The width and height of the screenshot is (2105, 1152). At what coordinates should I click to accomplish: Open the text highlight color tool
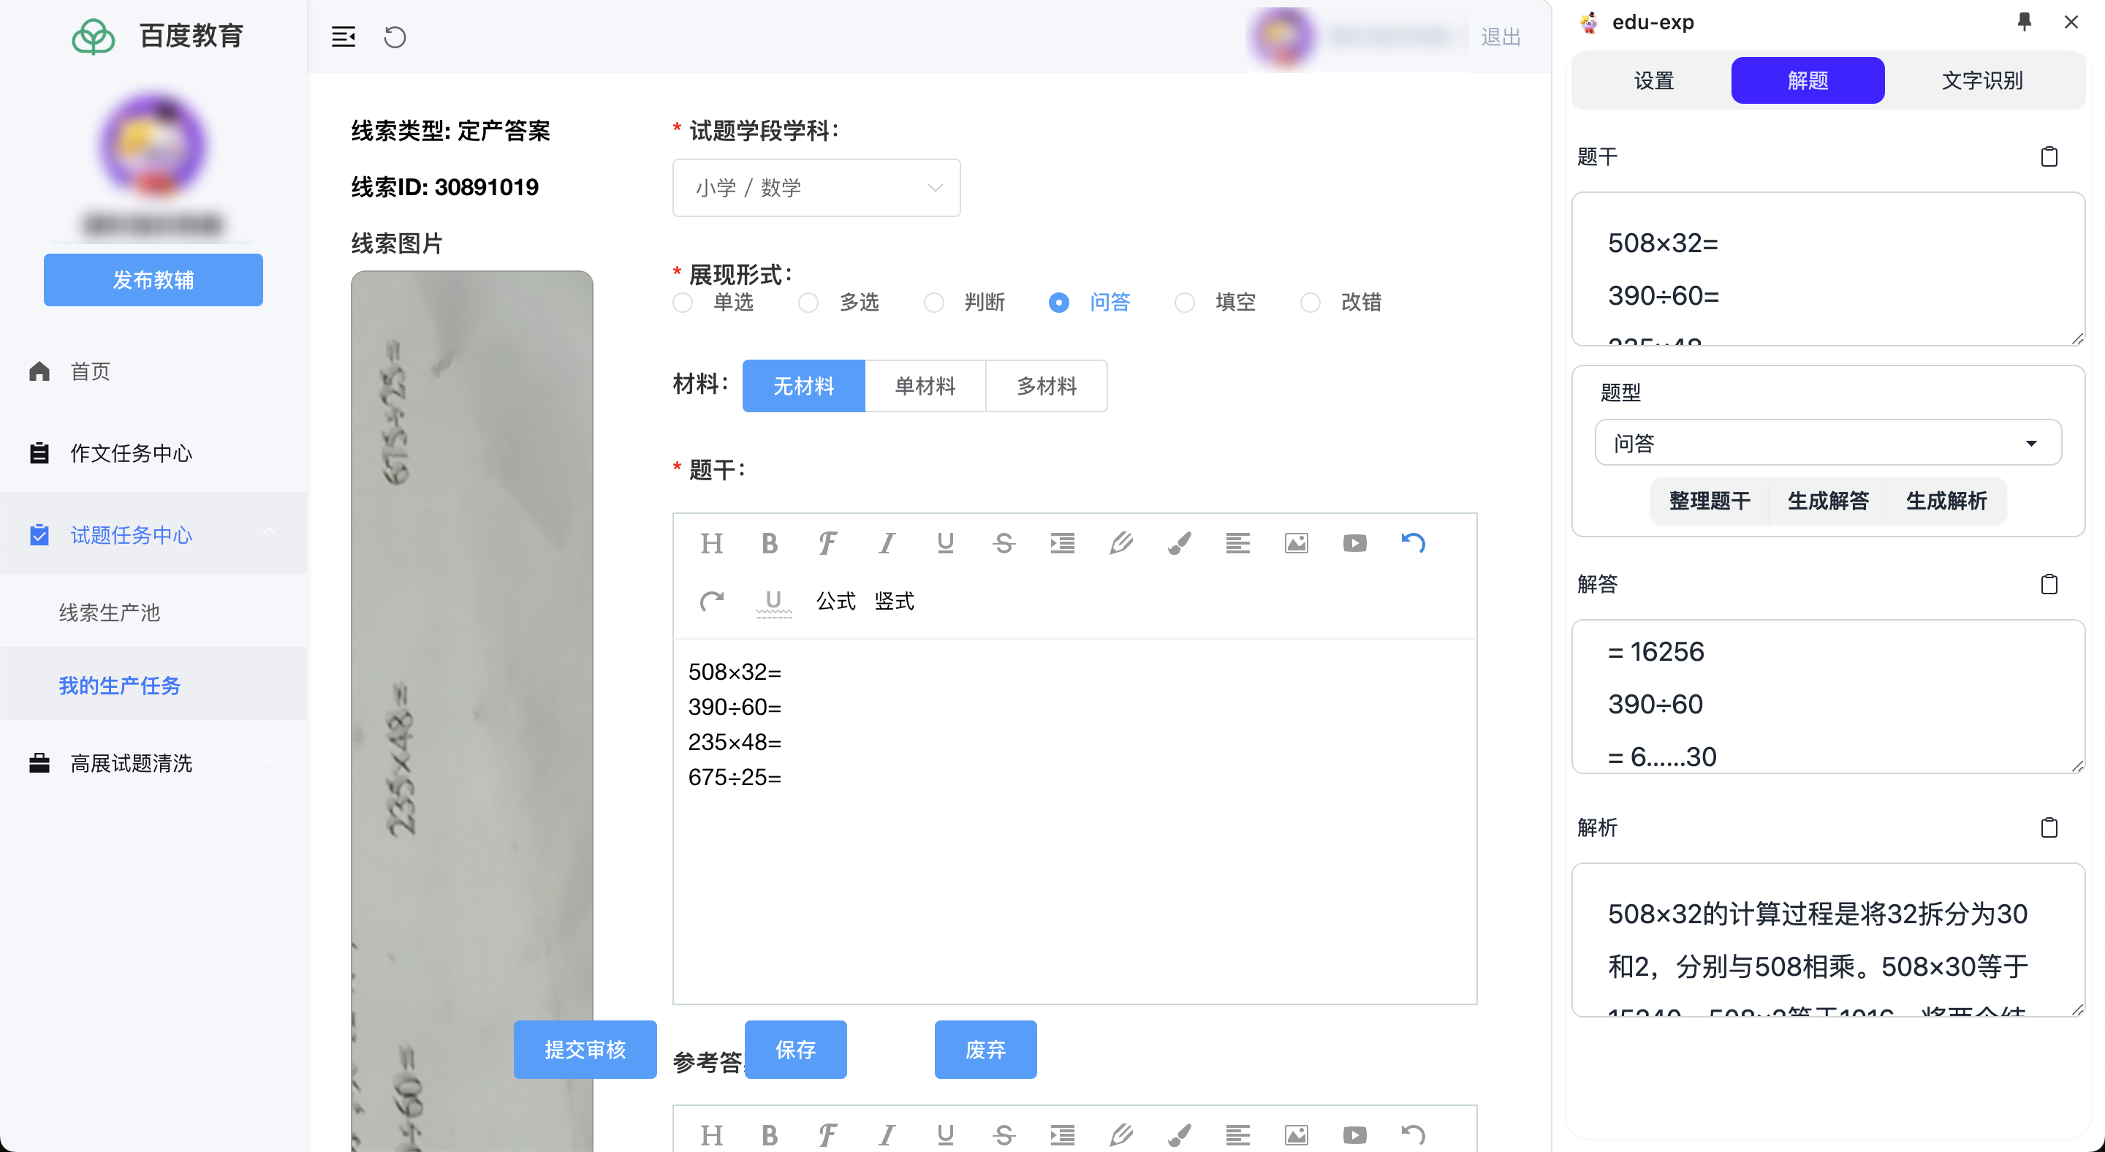click(1179, 542)
